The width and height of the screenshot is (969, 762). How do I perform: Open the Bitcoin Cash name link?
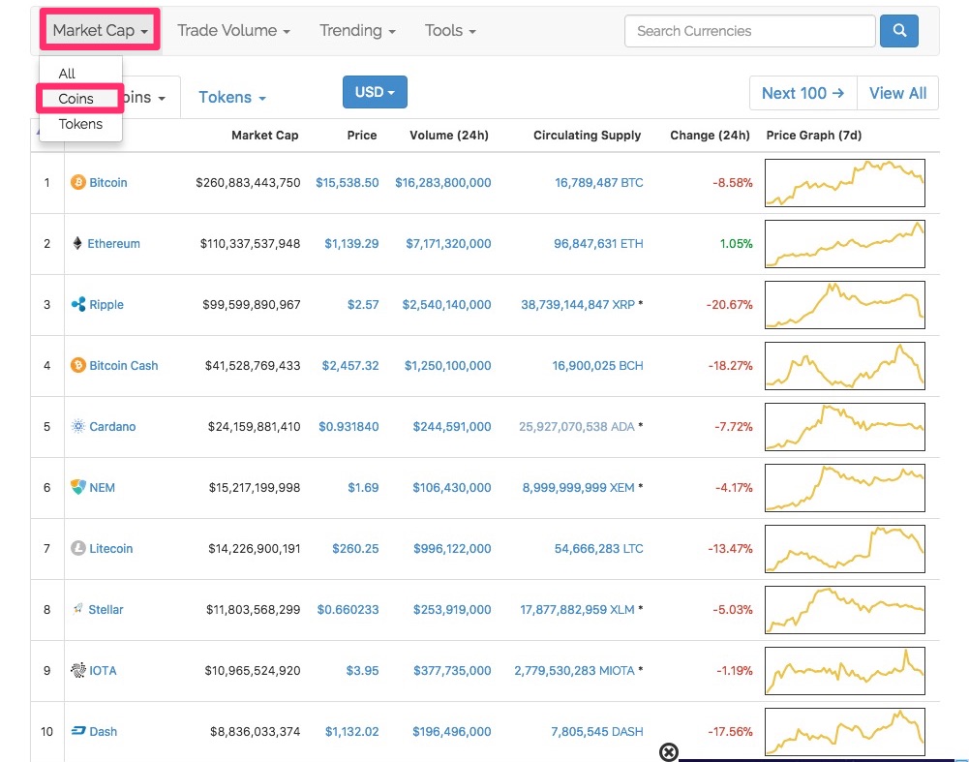point(124,365)
